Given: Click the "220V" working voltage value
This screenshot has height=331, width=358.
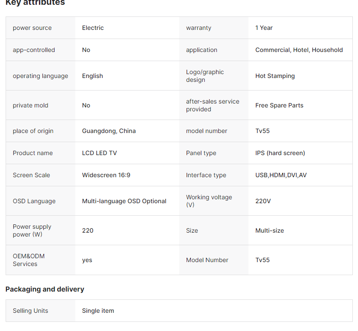Looking at the screenshot, I should (x=263, y=201).
